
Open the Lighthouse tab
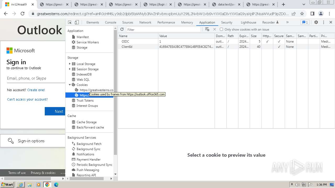(248, 22)
